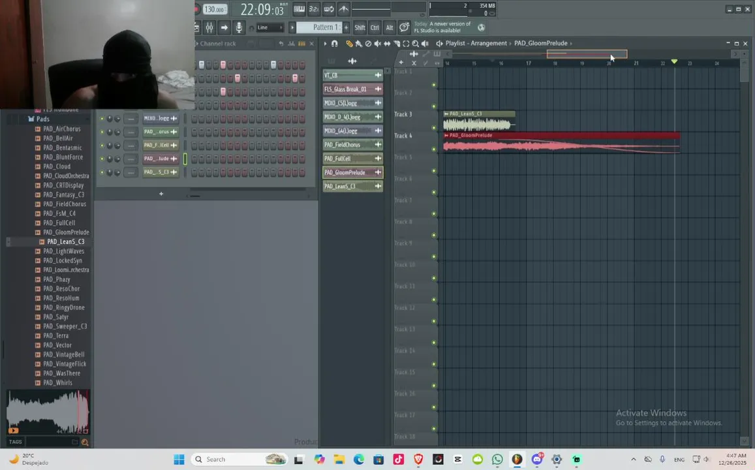Toggle the Track 3 mute dot

click(x=434, y=127)
